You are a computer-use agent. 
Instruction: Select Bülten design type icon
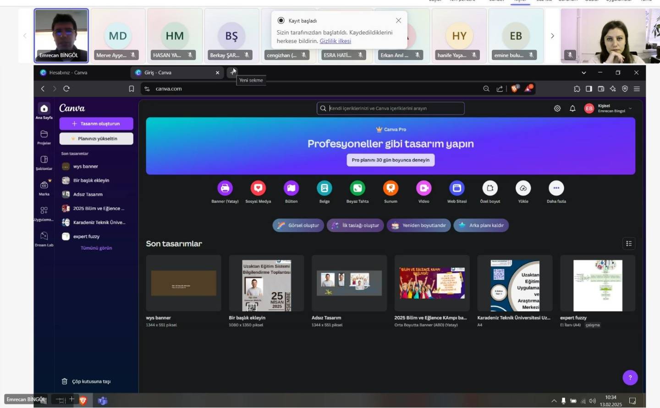[x=291, y=188]
